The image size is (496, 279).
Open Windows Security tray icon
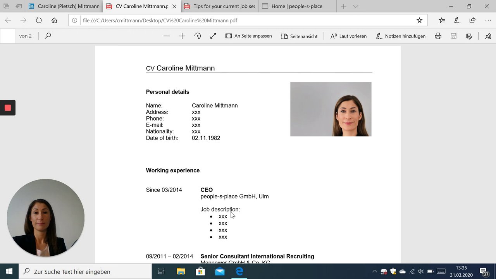coord(393,272)
